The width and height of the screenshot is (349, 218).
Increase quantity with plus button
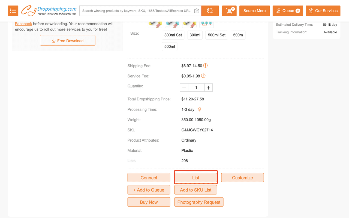pos(208,88)
